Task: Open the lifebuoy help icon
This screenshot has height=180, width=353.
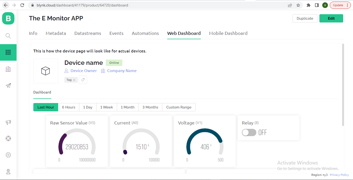Action: pos(8,138)
